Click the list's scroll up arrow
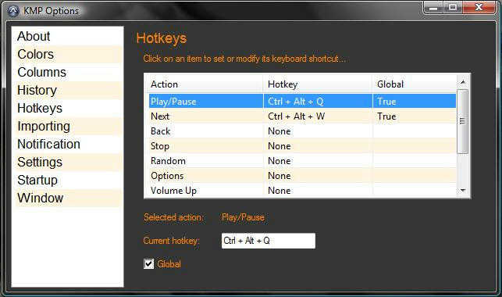The width and height of the screenshot is (502, 297). point(463,82)
